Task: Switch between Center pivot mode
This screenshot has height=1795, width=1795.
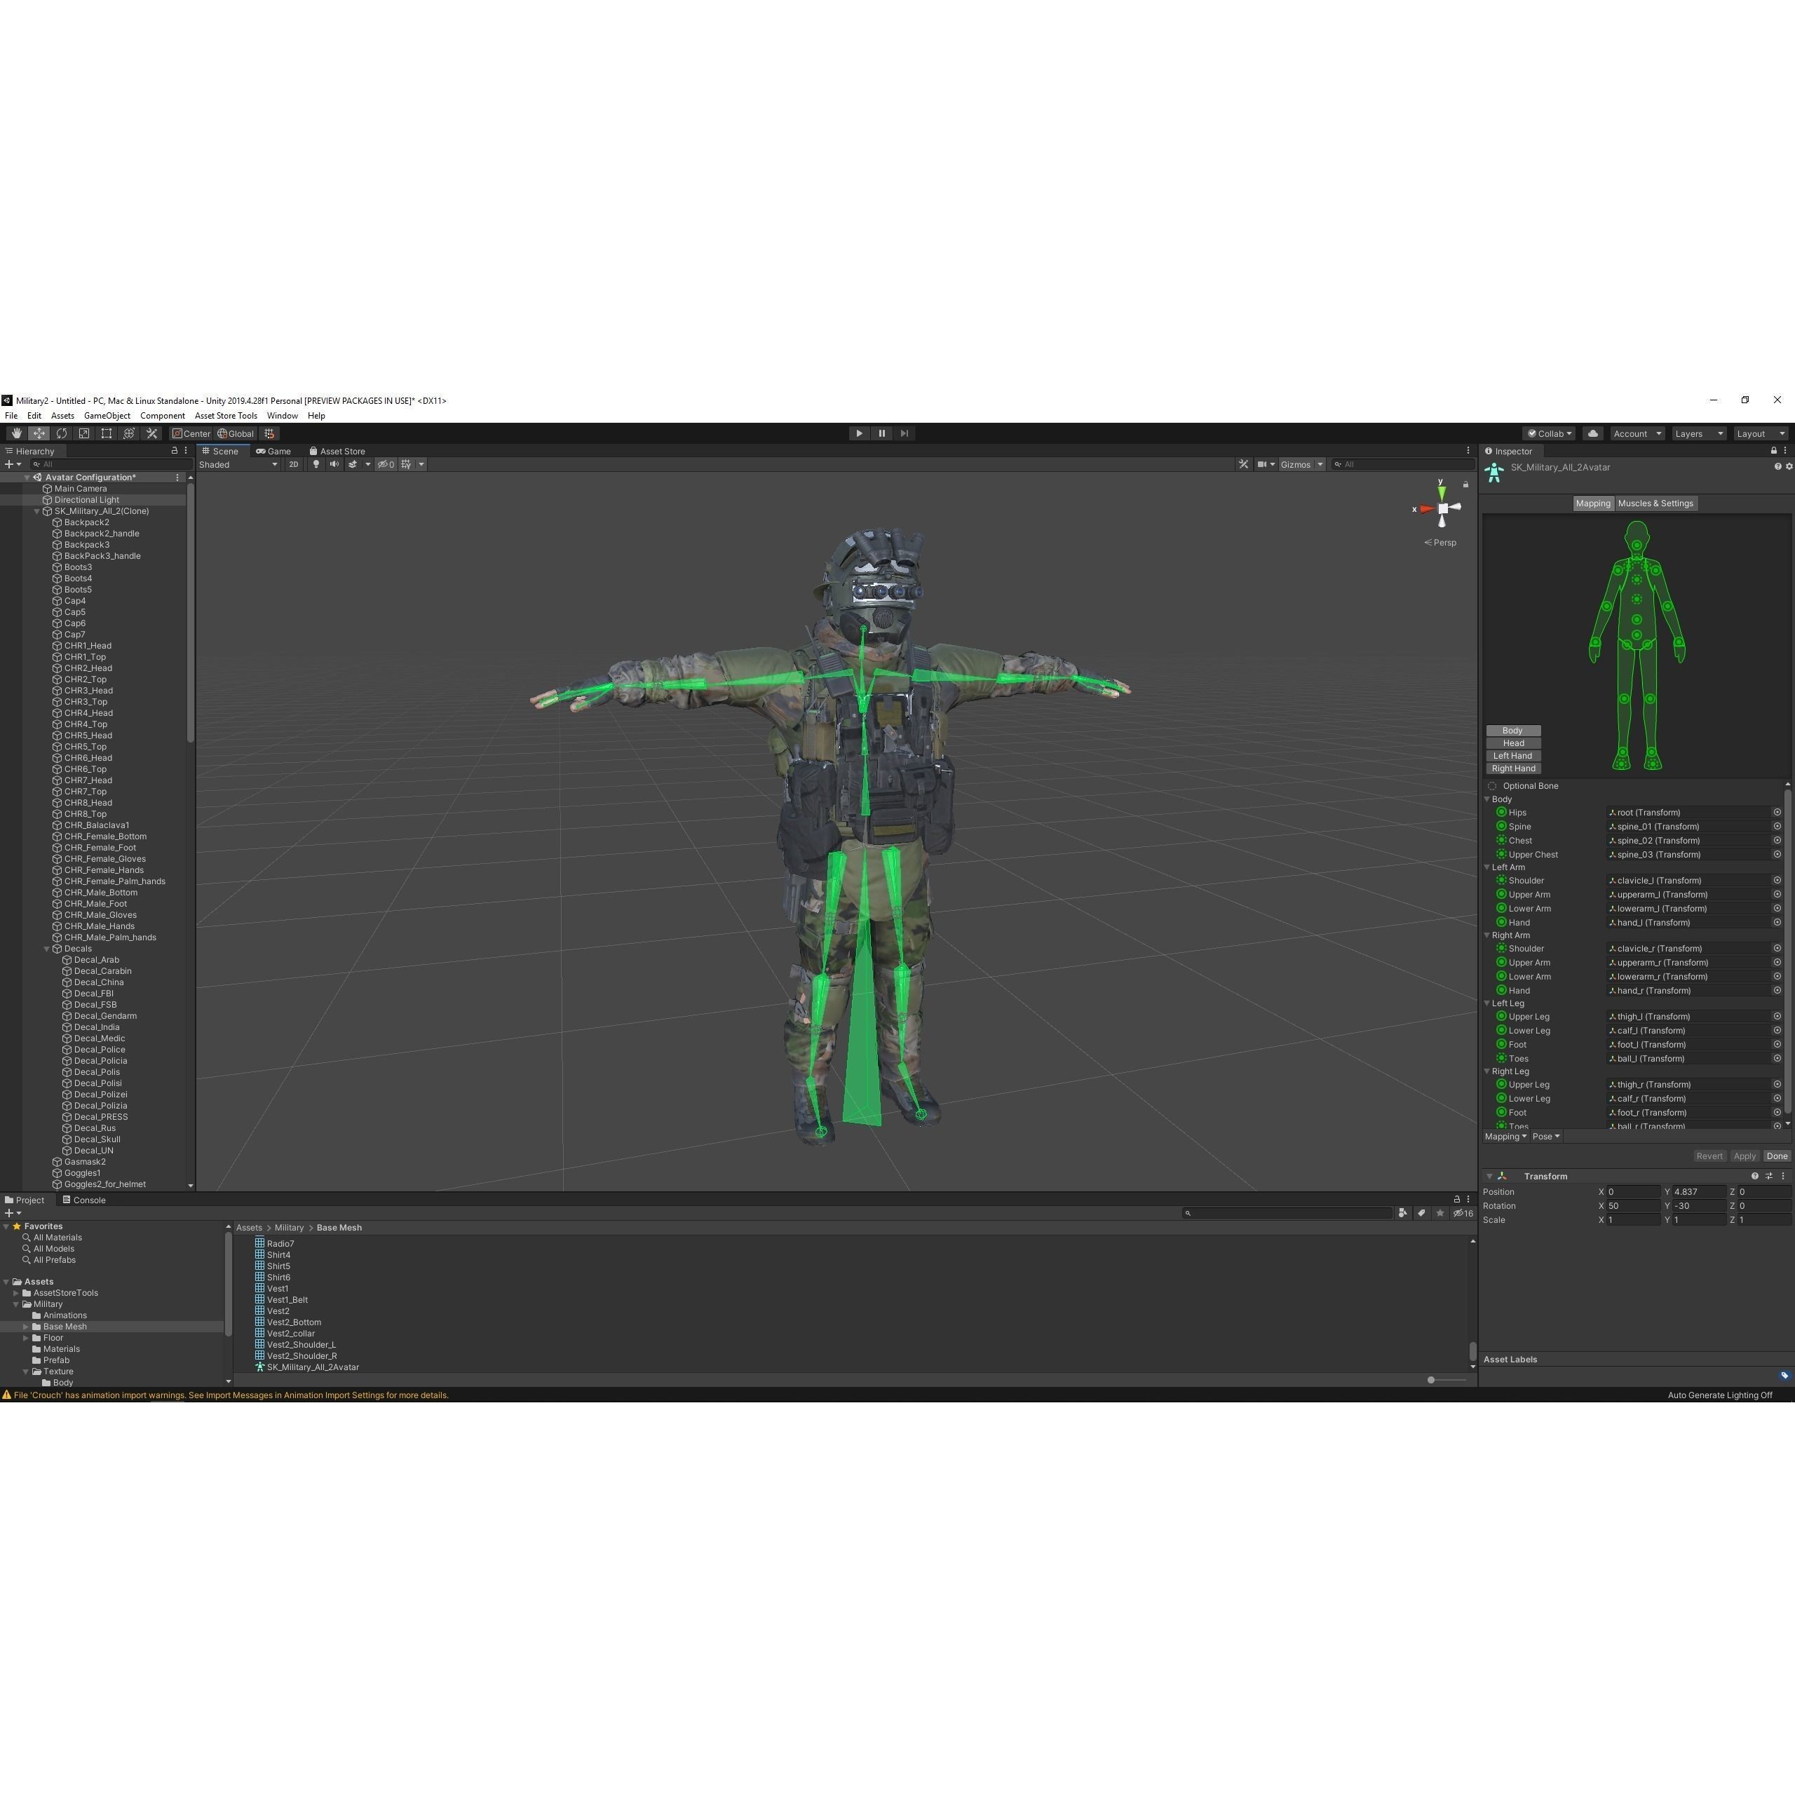Action: click(x=192, y=433)
